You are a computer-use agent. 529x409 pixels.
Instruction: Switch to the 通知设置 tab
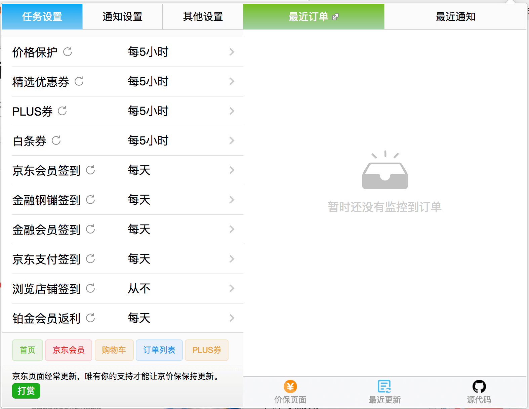click(x=123, y=17)
